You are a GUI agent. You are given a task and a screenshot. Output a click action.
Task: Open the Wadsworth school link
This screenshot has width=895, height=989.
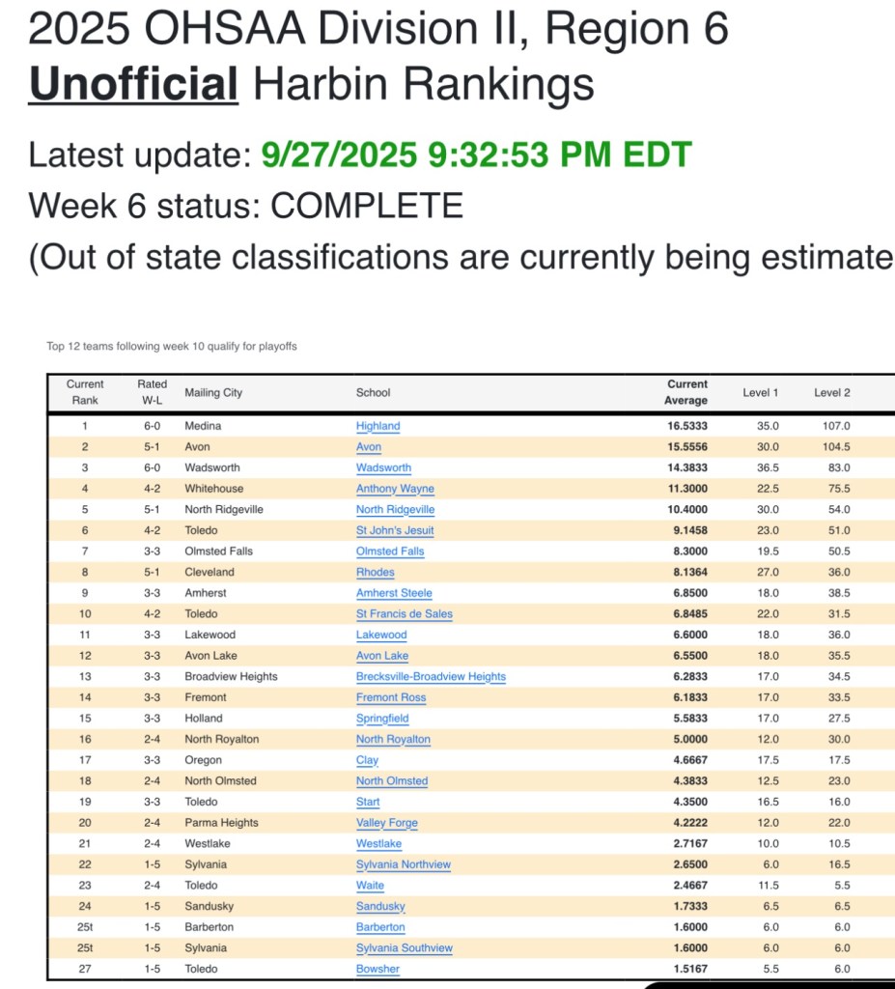(x=383, y=467)
